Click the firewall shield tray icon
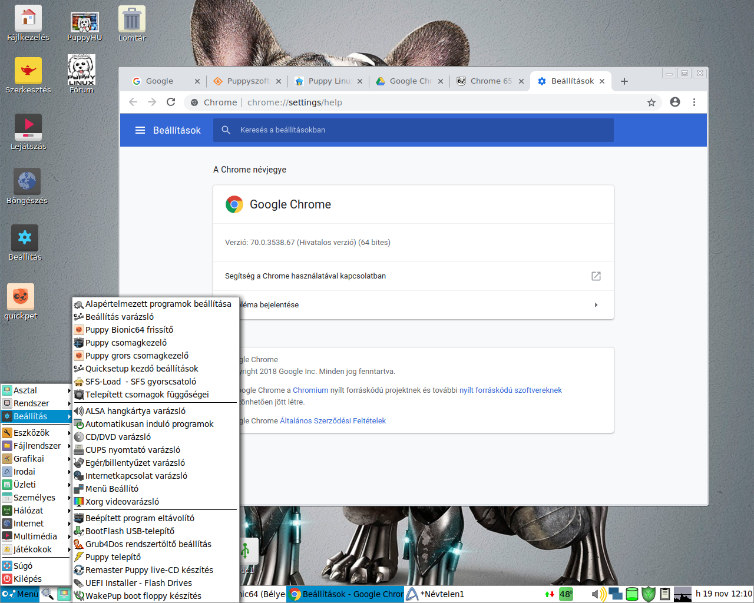Screen dimensions: 754x603 649,594
